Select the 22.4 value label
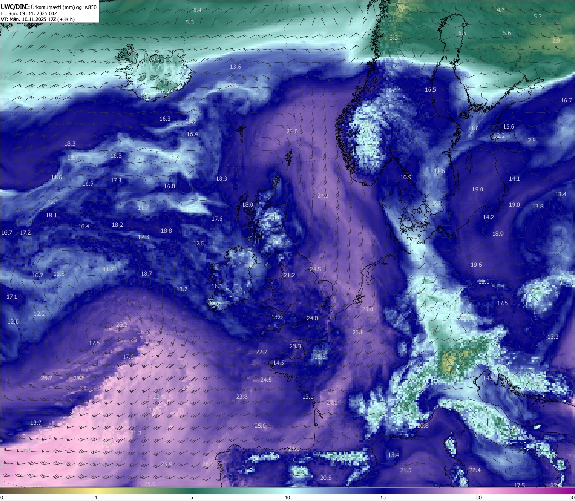The height and width of the screenshot is (501, 575). click(475, 470)
